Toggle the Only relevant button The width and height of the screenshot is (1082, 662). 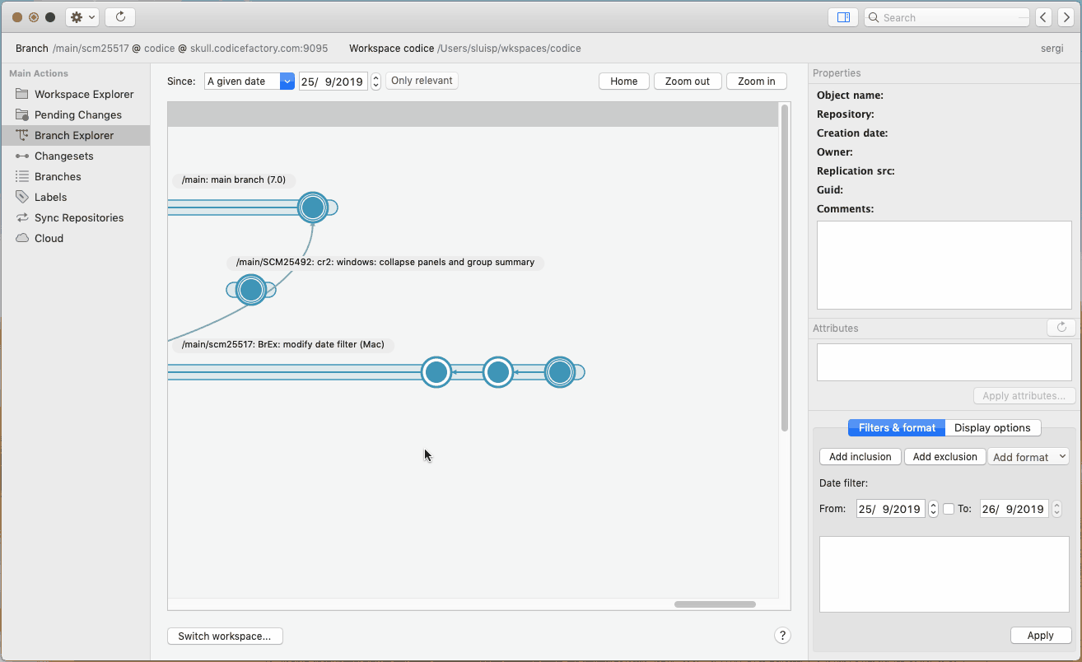click(422, 81)
